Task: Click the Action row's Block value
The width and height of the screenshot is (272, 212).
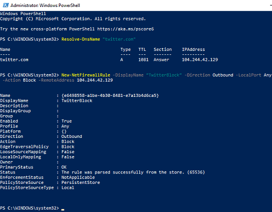Action: pyautogui.click(x=68, y=141)
